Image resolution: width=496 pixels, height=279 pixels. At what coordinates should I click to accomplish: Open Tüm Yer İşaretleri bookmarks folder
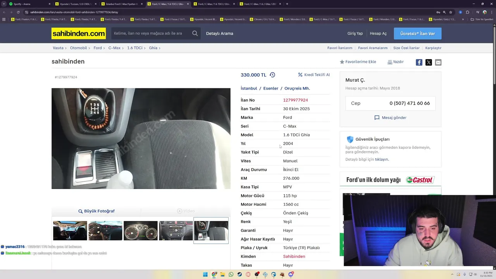[x=482, y=19]
